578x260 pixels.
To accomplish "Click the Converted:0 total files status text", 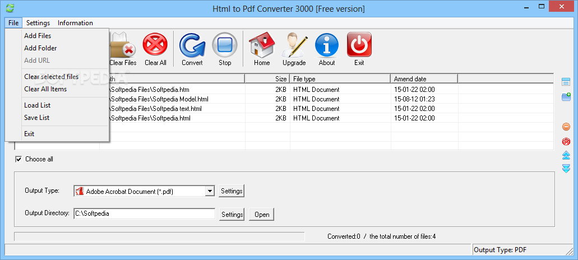I will click(x=382, y=236).
